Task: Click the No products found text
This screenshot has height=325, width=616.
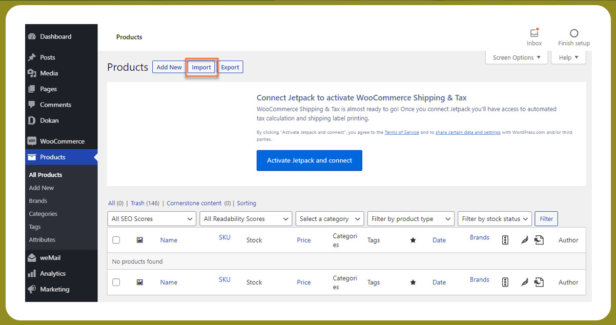Action: coord(137,261)
